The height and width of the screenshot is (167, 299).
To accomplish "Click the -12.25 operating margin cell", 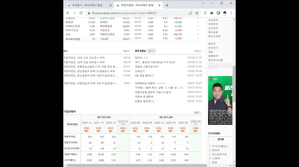I will (100, 155).
